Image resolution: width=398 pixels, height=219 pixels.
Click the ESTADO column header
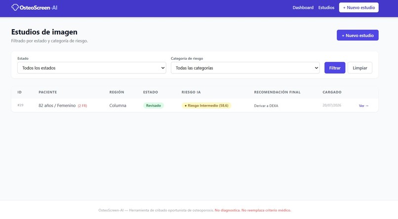(151, 92)
